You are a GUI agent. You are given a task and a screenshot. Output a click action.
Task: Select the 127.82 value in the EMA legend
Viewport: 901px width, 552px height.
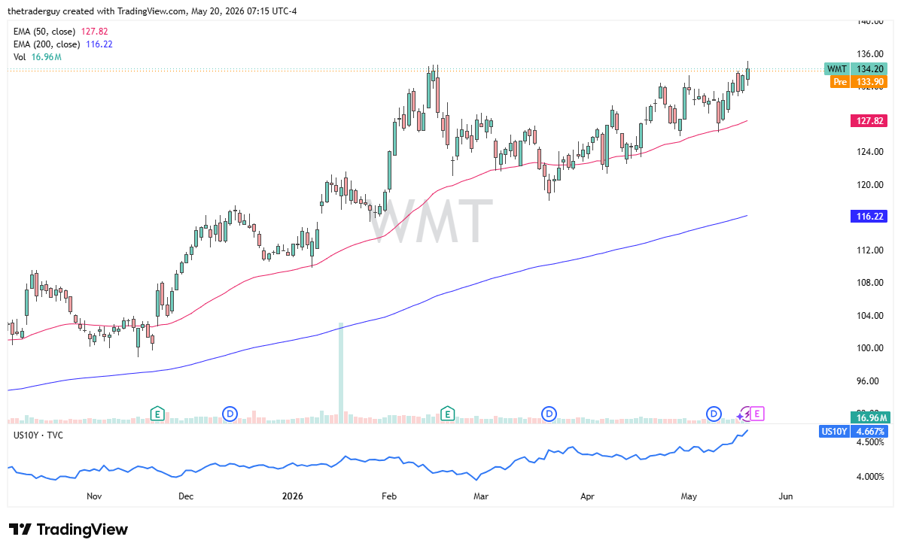(94, 32)
